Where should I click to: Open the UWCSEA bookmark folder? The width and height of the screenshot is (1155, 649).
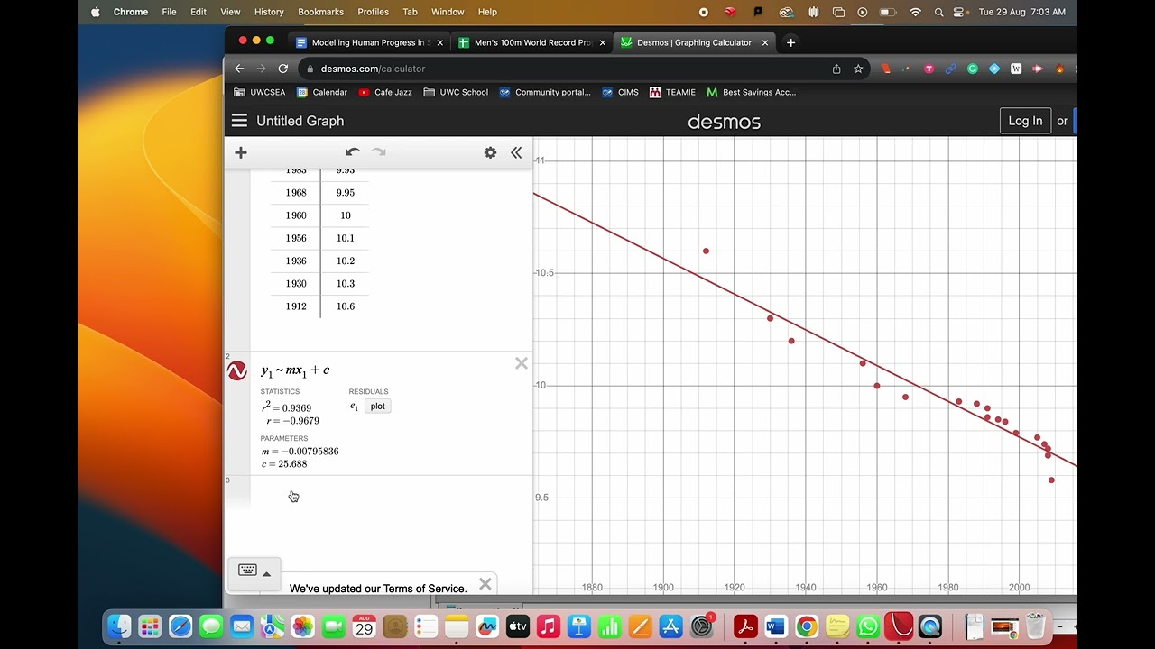[x=260, y=92]
